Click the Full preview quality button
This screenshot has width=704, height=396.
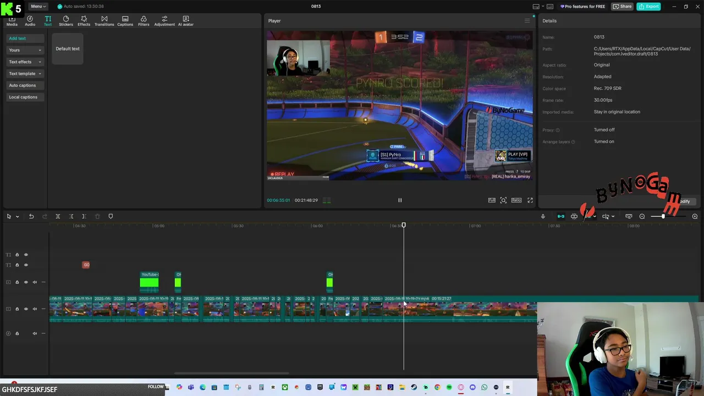pos(492,200)
